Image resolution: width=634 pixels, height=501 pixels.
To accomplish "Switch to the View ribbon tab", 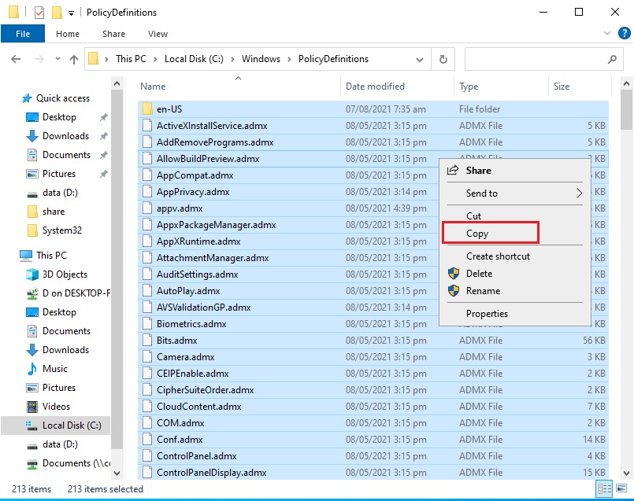I will click(x=158, y=34).
